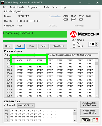Click the PICkit 3 app icon in title bar
This screenshot has height=126, width=102.
coord(2,3)
